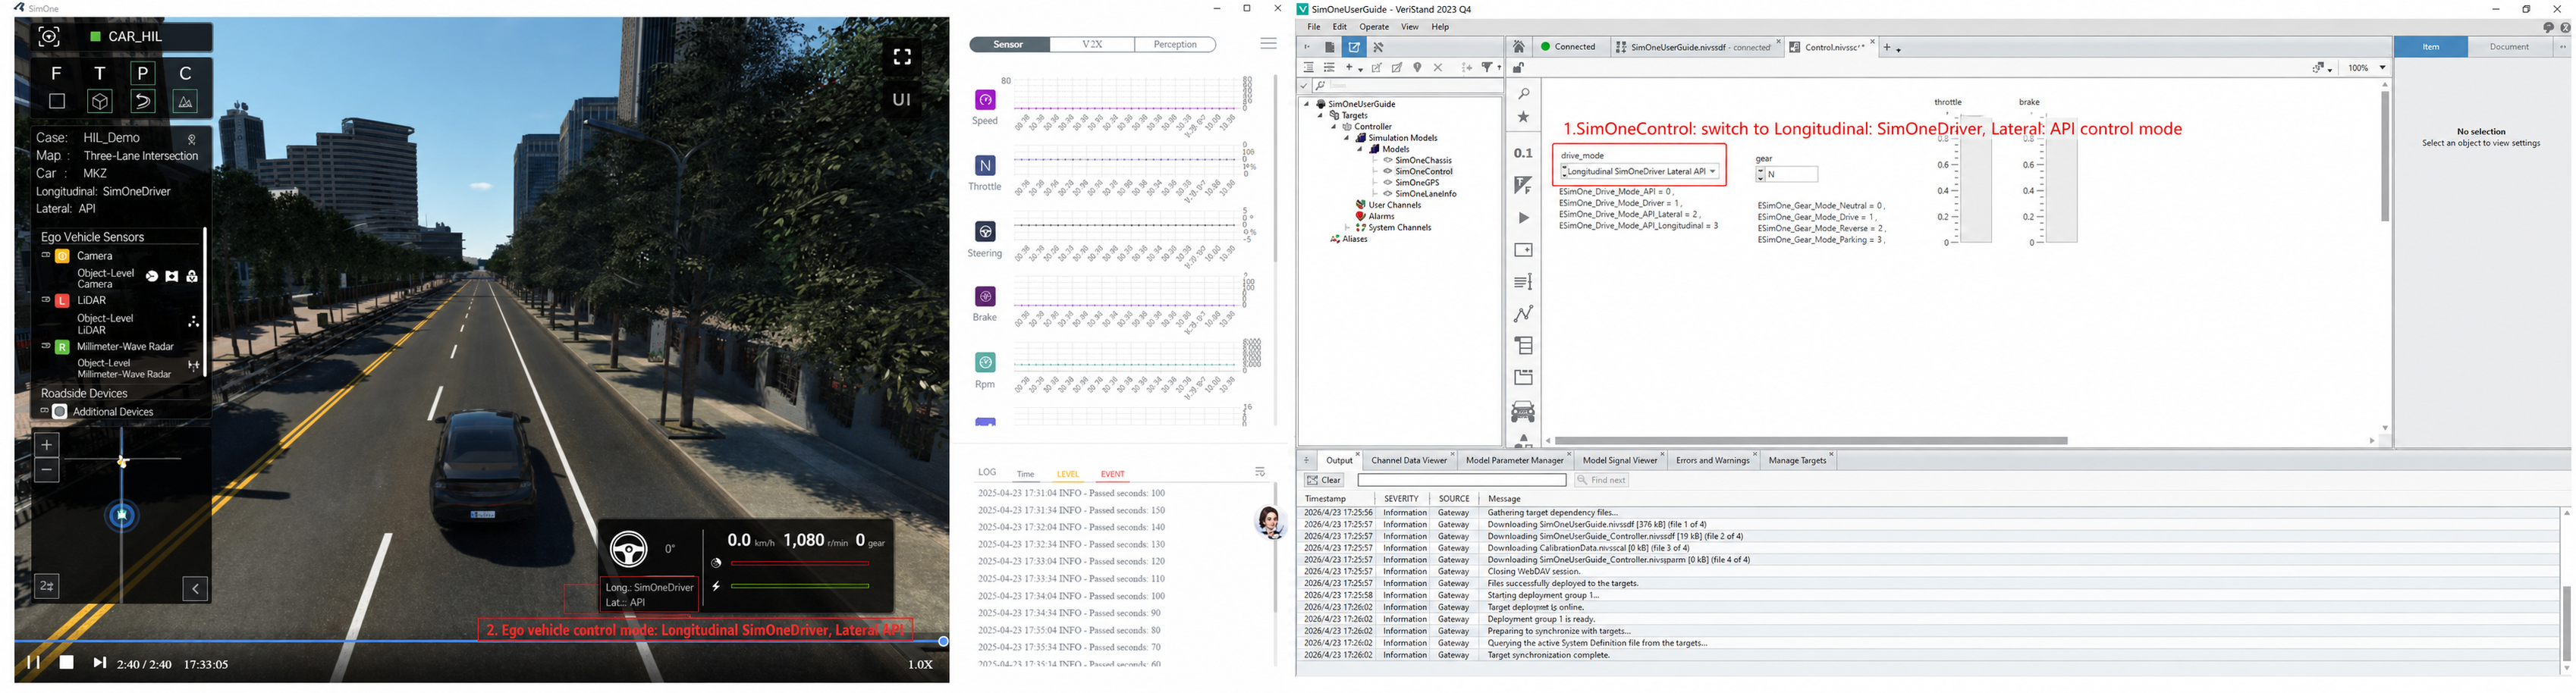Viewport: 2576px width, 693px height.
Task: Click the Rpm chart icon
Action: [x=985, y=362]
